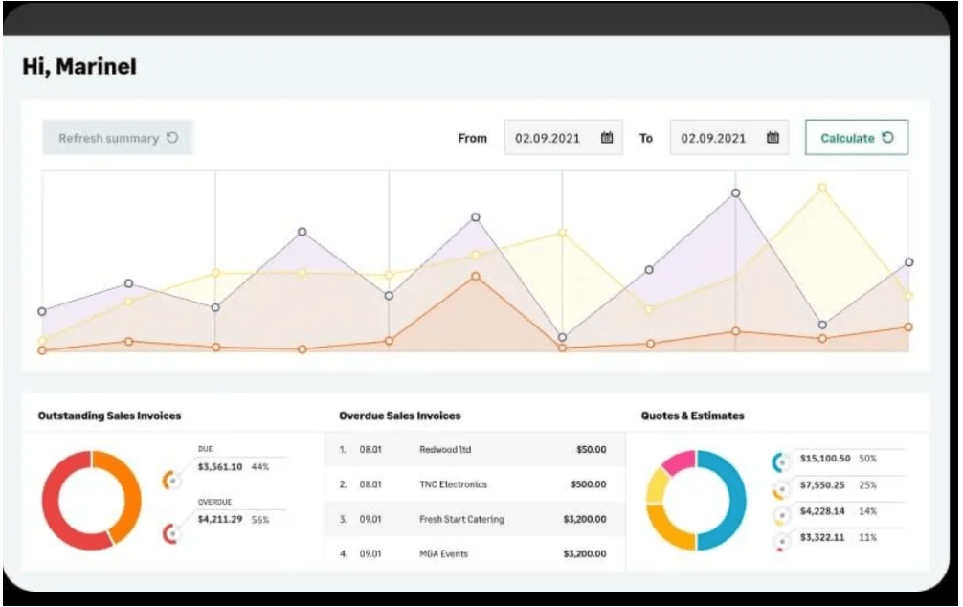
Task: Open the calendar picker for the From date
Action: (x=607, y=137)
